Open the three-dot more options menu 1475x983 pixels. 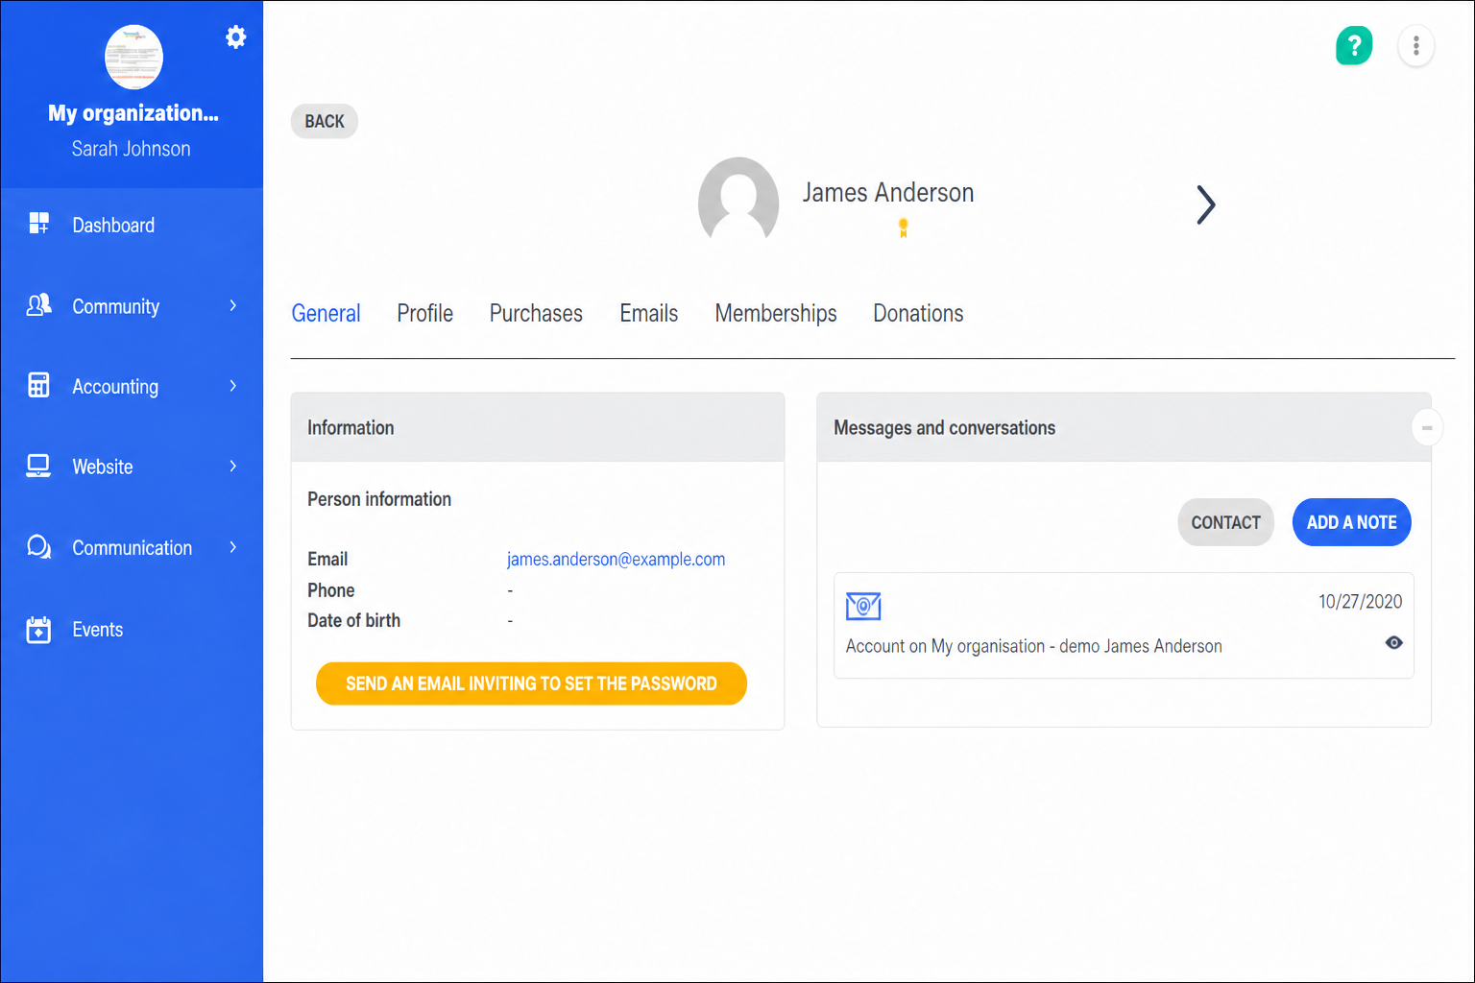[x=1415, y=45]
